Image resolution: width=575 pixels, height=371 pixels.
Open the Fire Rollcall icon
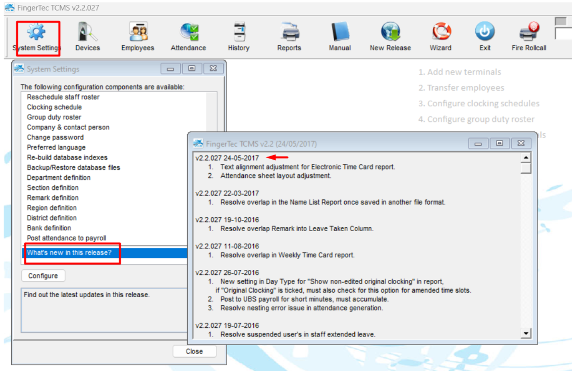point(529,32)
